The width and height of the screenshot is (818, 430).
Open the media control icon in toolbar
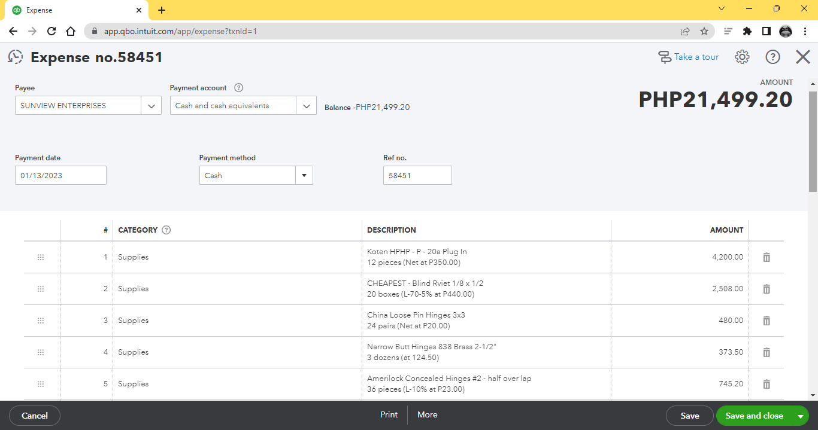[x=728, y=31]
